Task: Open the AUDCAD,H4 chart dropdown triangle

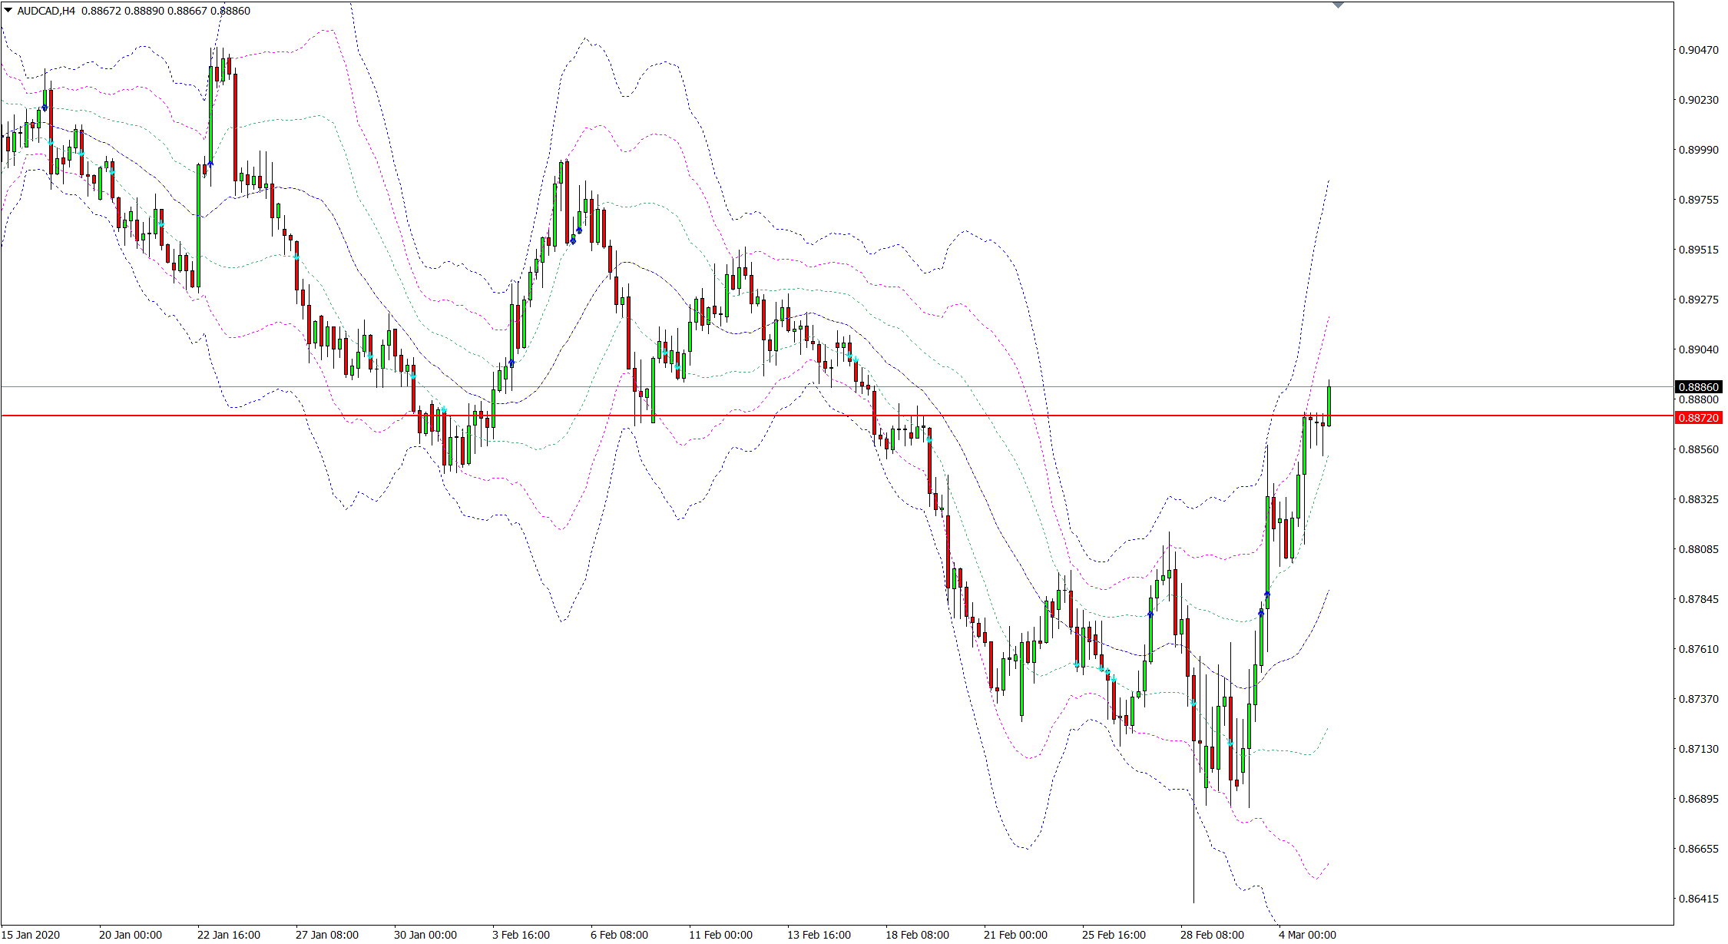Action: [8, 11]
